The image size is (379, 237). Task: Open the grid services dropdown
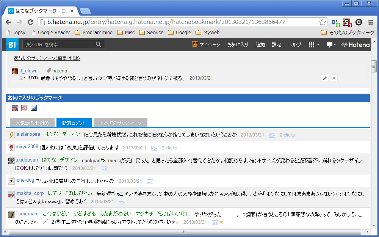pyautogui.click(x=313, y=44)
